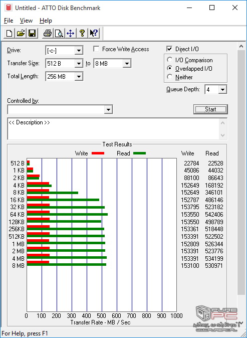The height and width of the screenshot is (338, 247).
Task: Click the 512 B write value 22784
Action: click(191, 163)
